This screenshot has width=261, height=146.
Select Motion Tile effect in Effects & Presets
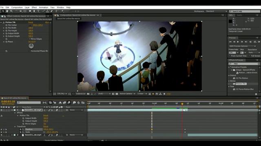(241, 84)
